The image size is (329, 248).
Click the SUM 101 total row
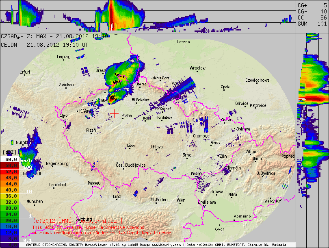tap(312, 24)
